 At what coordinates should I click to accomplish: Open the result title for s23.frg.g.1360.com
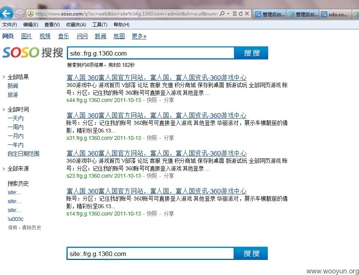coord(157,153)
